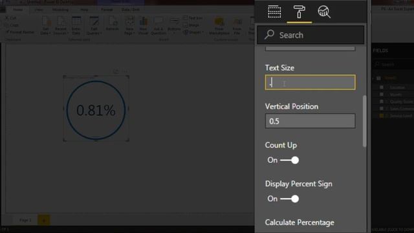Click the format pane vertical scrollbar

click(365, 121)
